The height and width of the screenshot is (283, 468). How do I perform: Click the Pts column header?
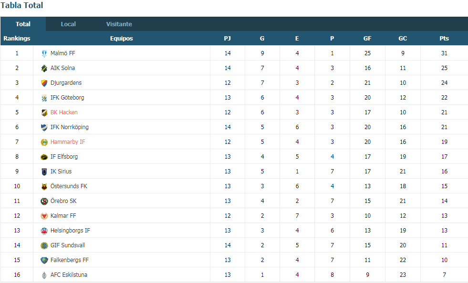pyautogui.click(x=444, y=39)
